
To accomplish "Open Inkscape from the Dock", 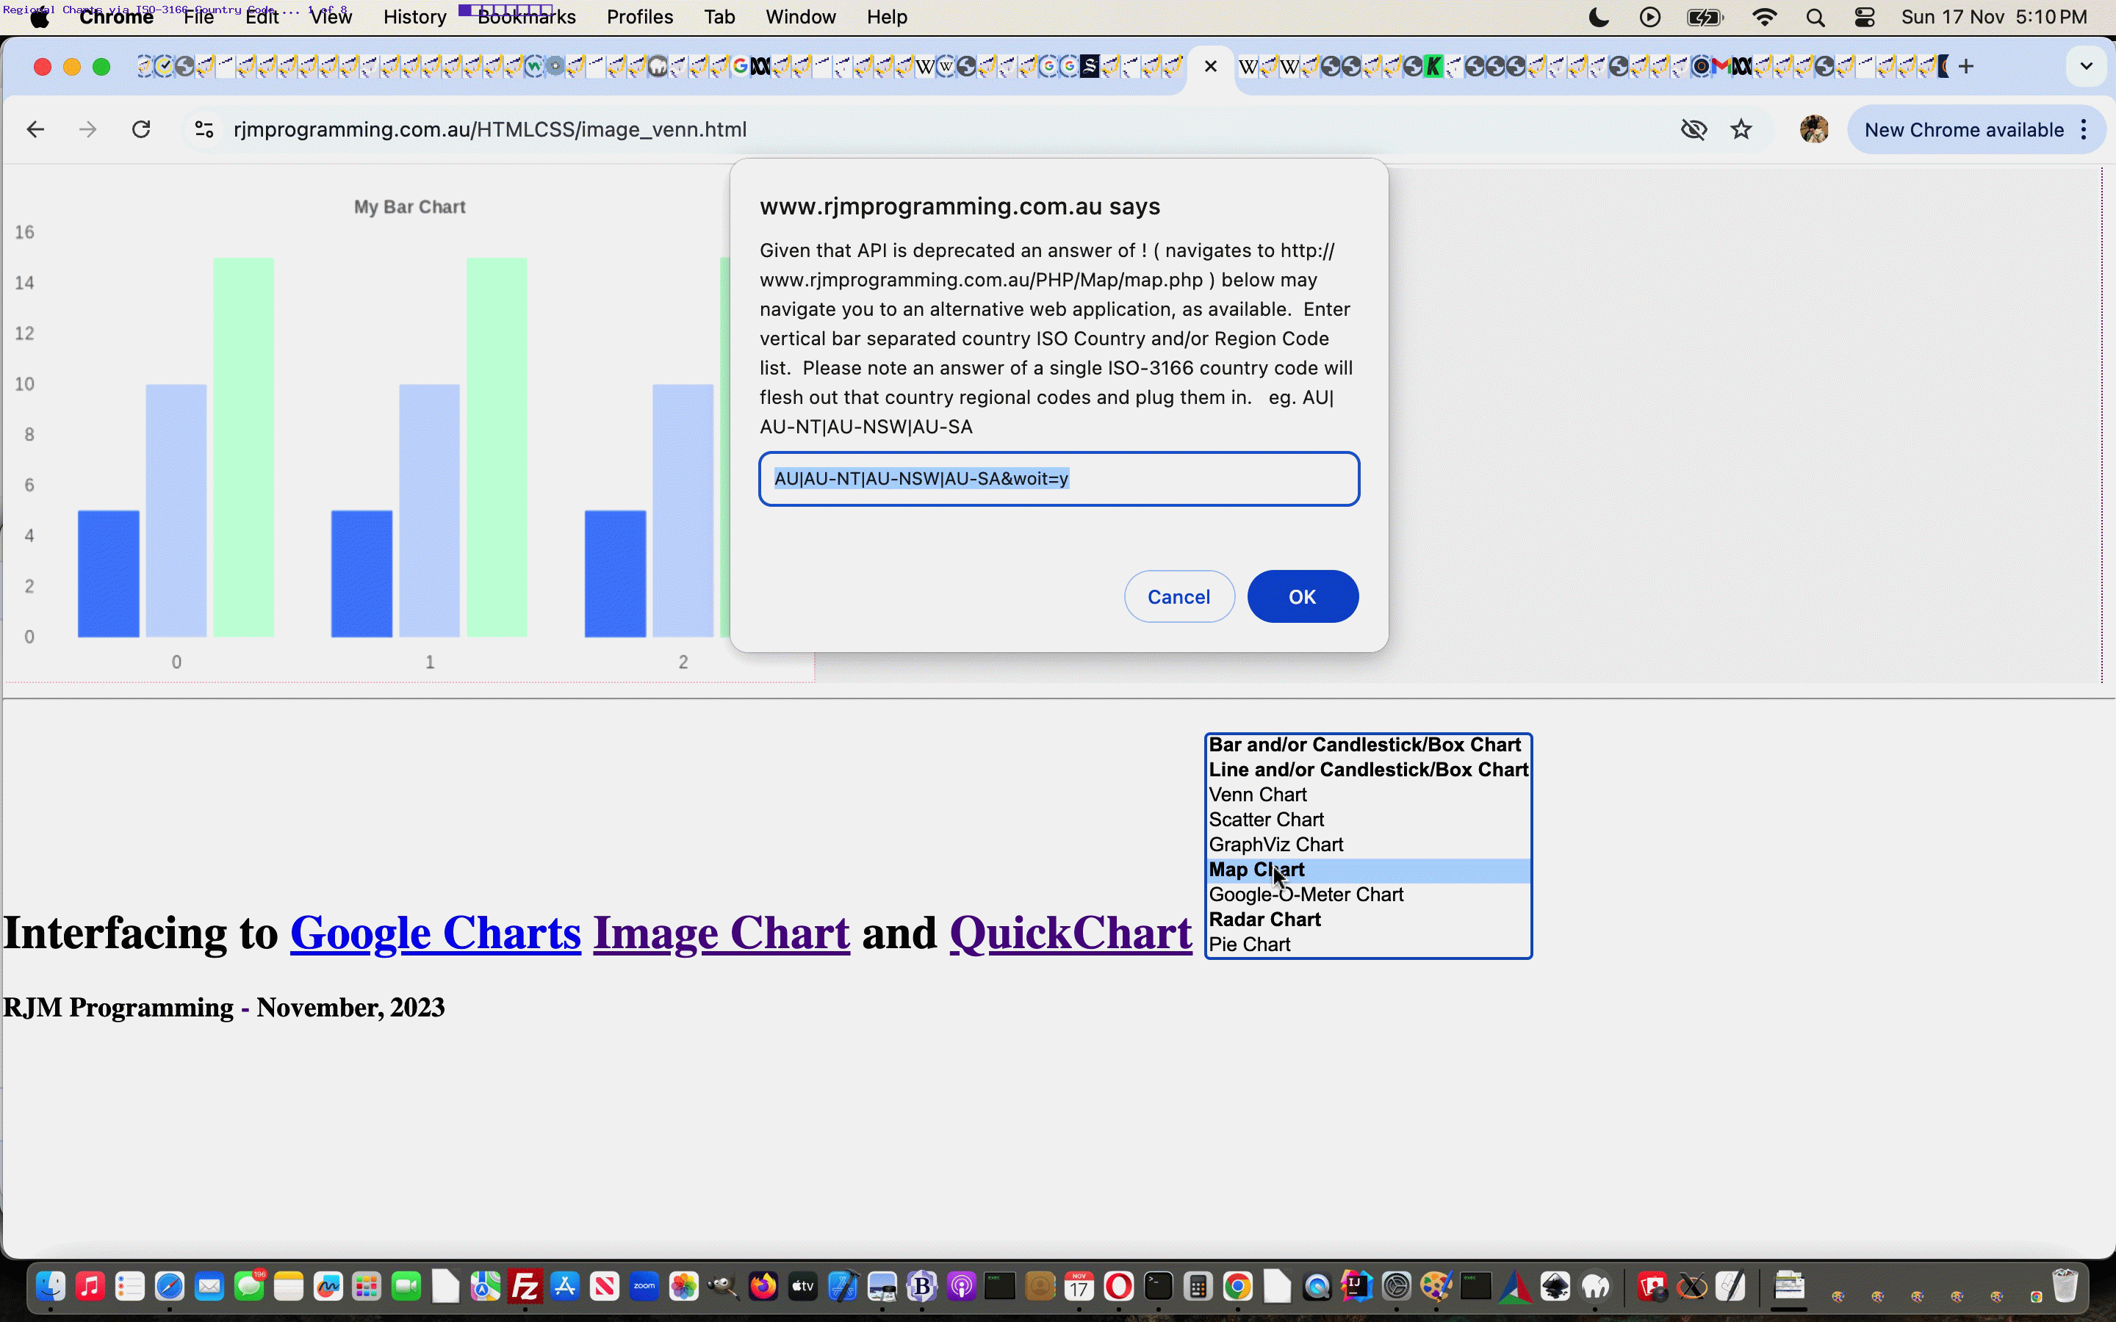I will click(1555, 1286).
